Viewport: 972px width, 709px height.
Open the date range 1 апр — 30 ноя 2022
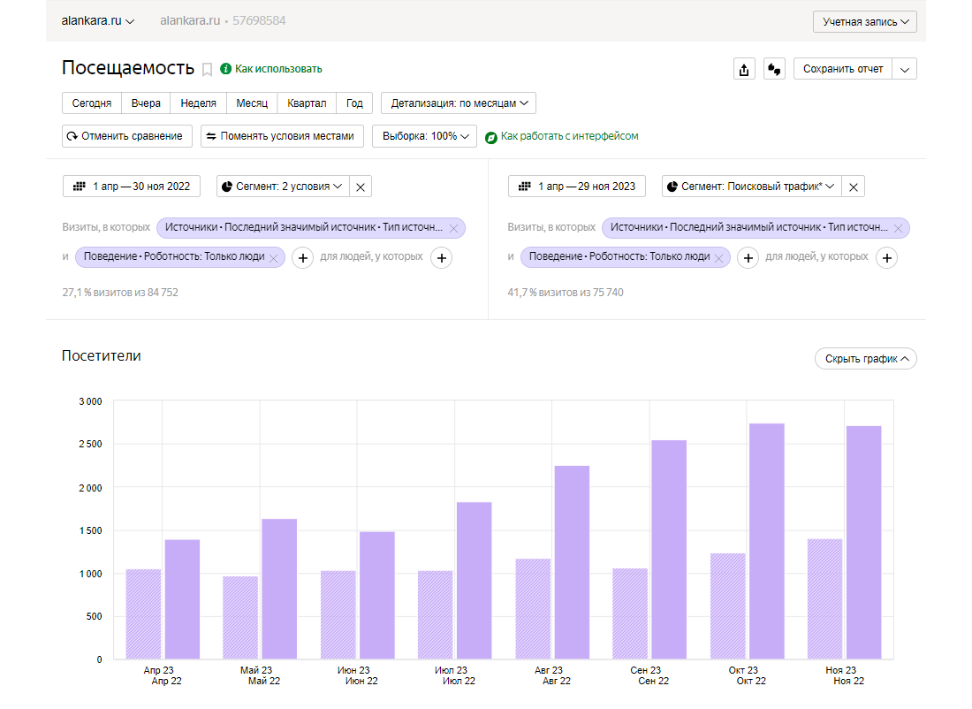coord(132,186)
